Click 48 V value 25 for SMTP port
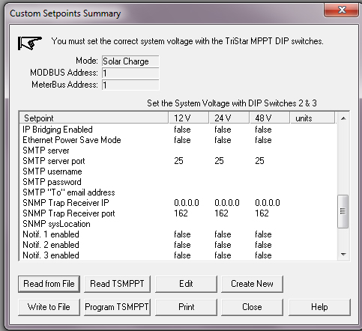 click(259, 161)
